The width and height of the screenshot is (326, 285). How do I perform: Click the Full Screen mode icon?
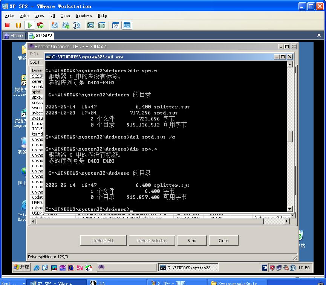[x=91, y=25]
